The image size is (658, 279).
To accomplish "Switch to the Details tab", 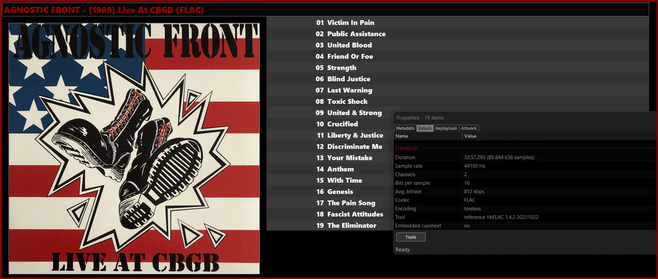I will tap(425, 128).
